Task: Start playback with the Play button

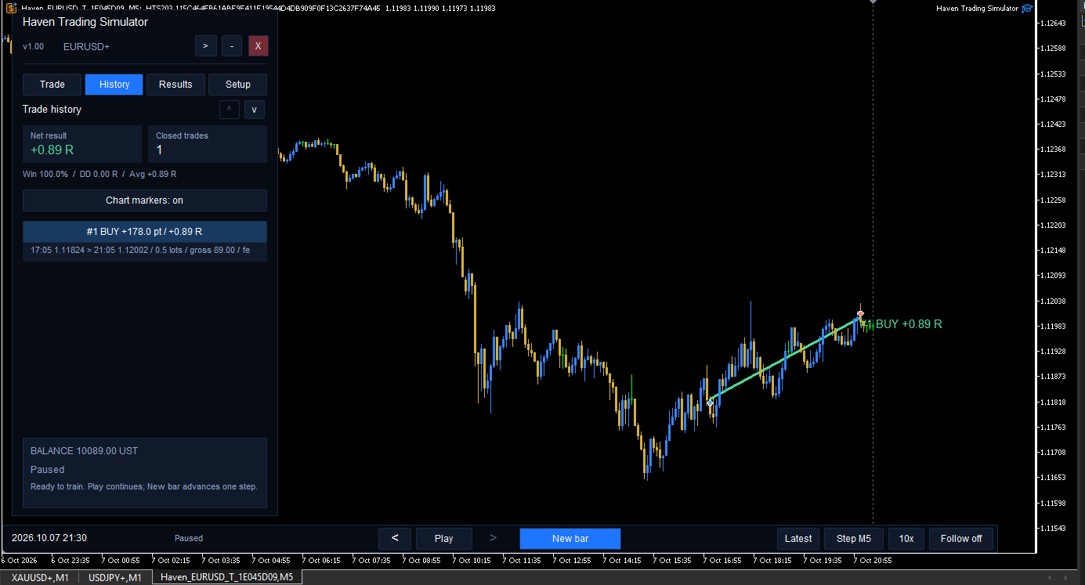Action: coord(444,539)
